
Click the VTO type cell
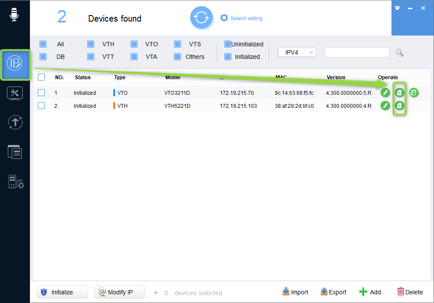[x=120, y=93]
